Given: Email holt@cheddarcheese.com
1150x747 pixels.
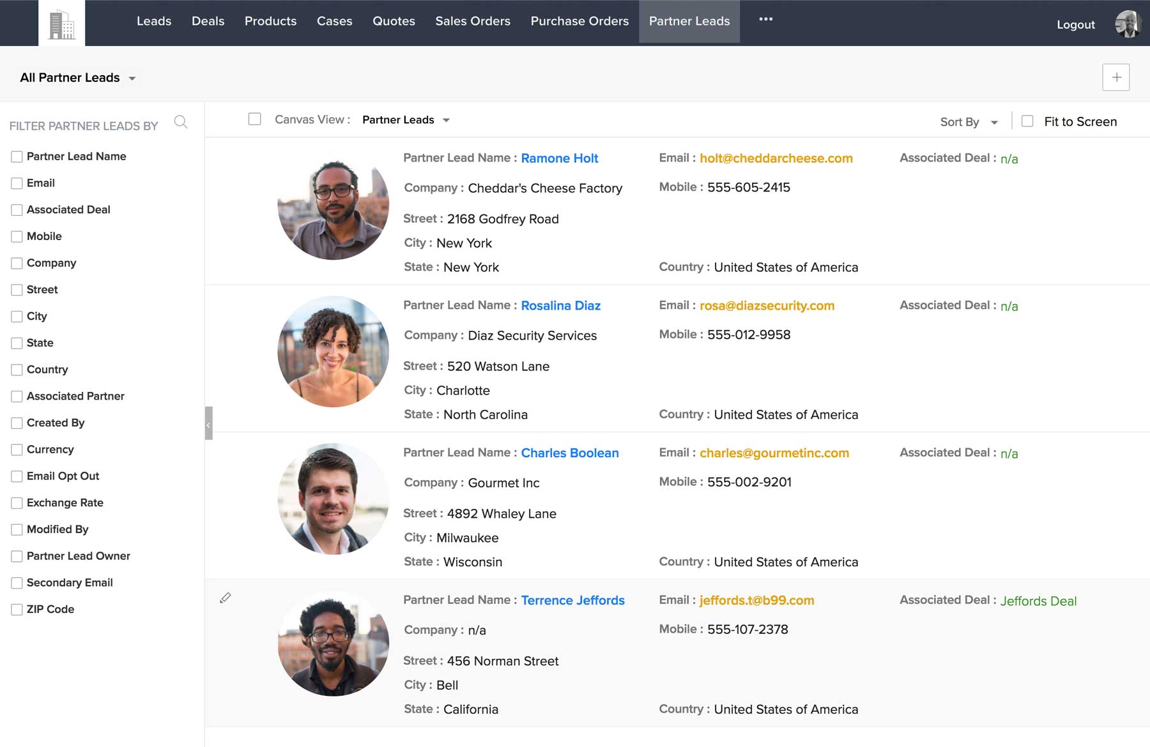Looking at the screenshot, I should tap(776, 158).
